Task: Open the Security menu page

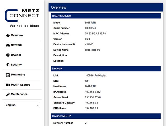Action: click(16, 65)
